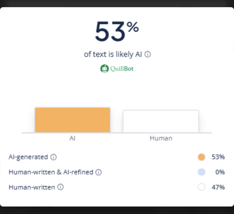Show info tooltip icon for Human-written

61,187
